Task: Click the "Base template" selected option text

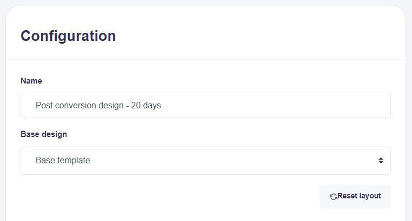Action: pos(63,161)
